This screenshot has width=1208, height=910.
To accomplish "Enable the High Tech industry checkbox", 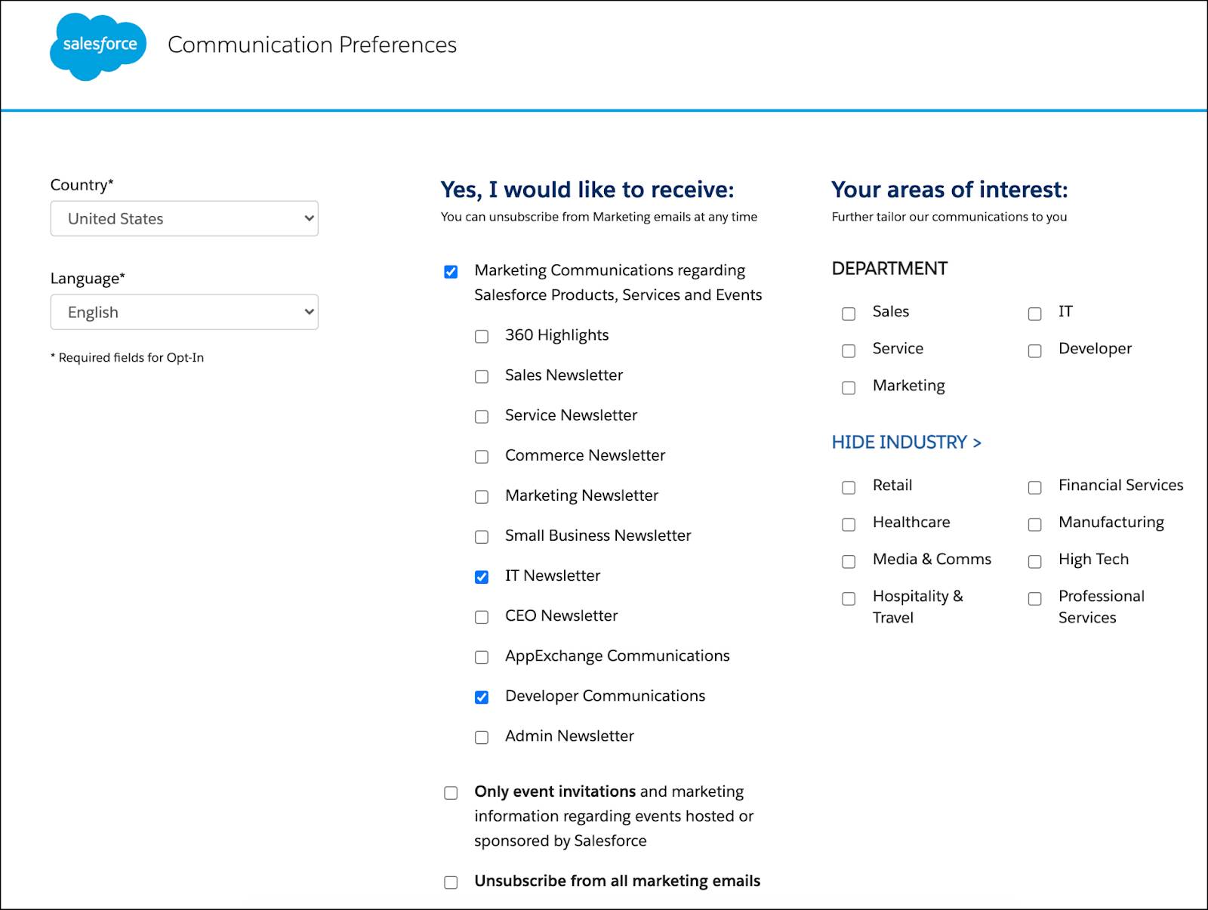I will (x=1034, y=562).
